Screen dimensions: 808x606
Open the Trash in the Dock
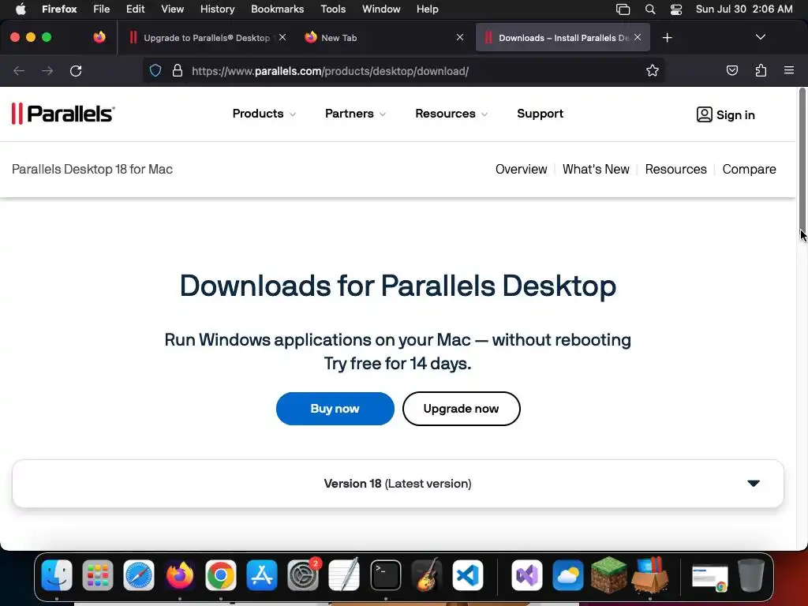coord(751,575)
